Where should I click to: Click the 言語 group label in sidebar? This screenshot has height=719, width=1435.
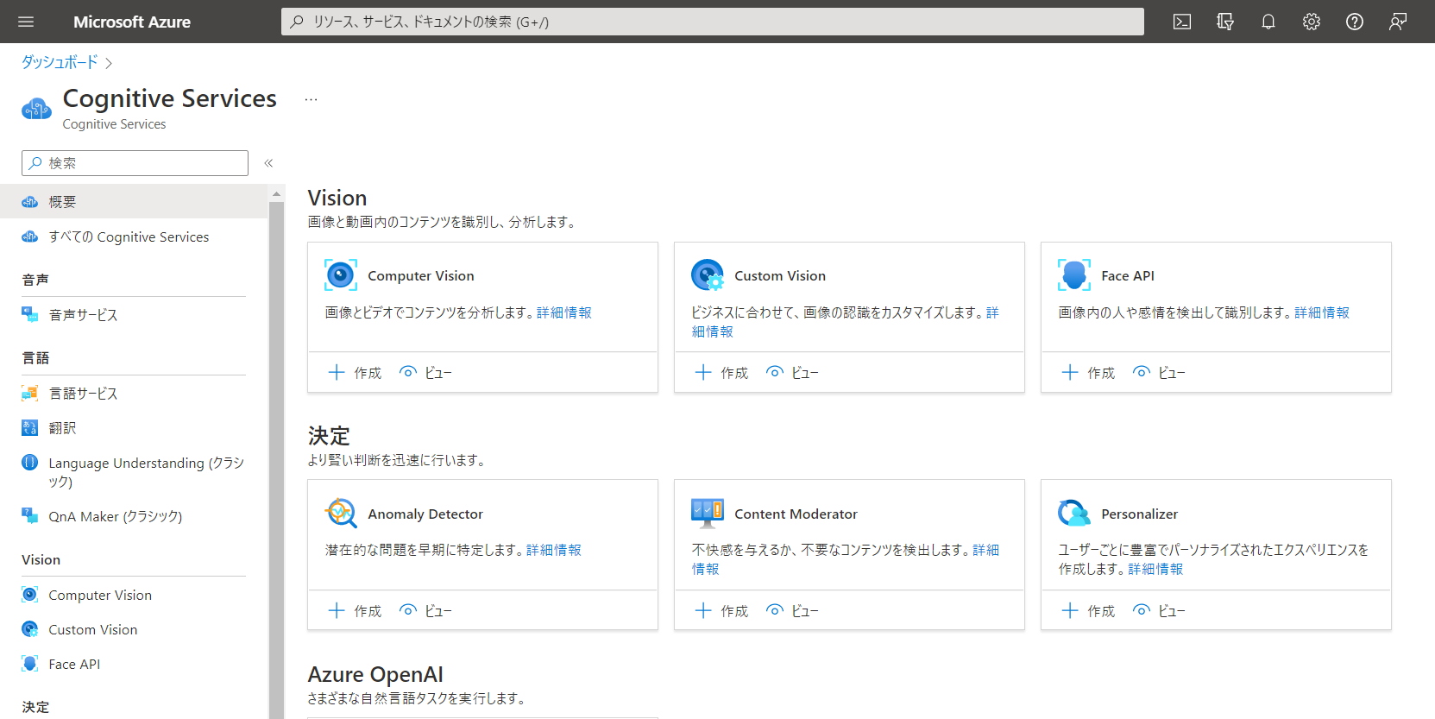click(35, 357)
